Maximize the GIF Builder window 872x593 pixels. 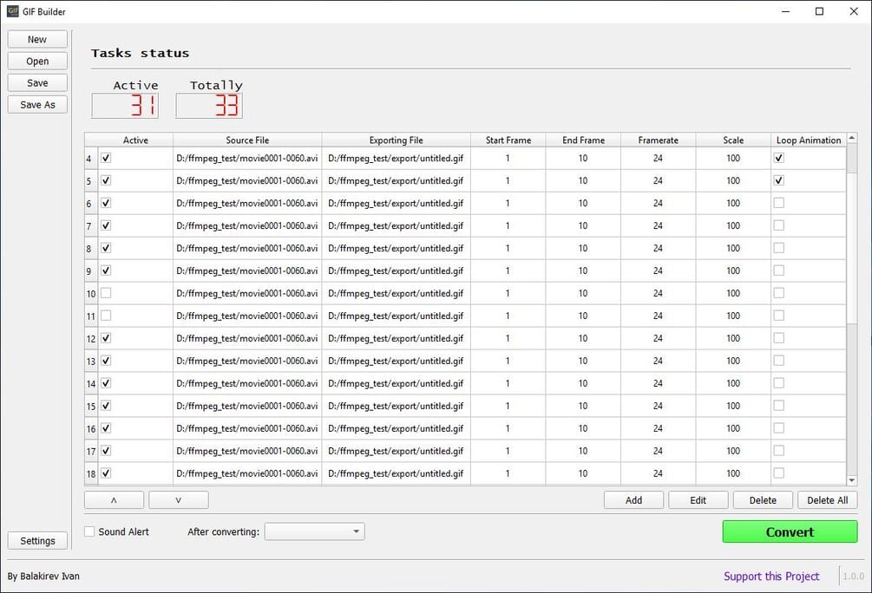[819, 11]
